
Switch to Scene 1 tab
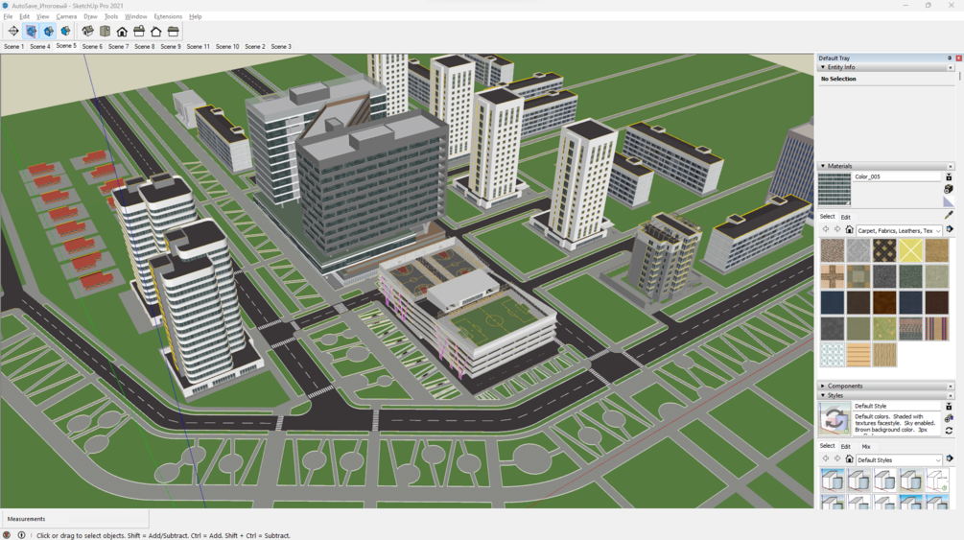(x=13, y=46)
